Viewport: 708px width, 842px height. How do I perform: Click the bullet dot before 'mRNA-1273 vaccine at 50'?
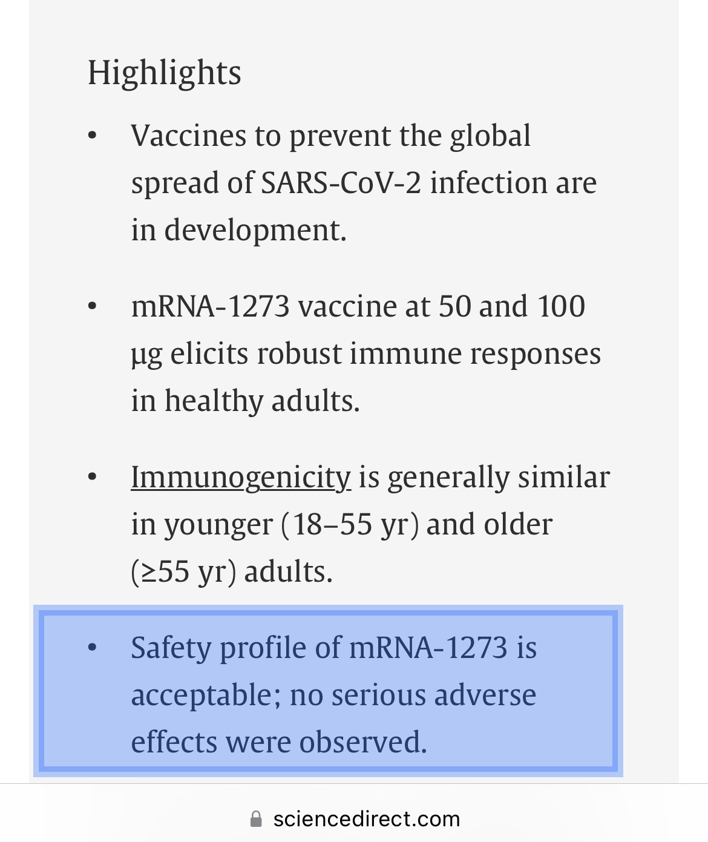[92, 306]
